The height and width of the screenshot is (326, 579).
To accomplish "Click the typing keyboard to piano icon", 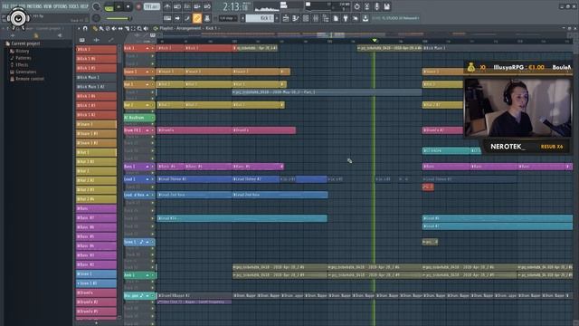I will 167,18.
